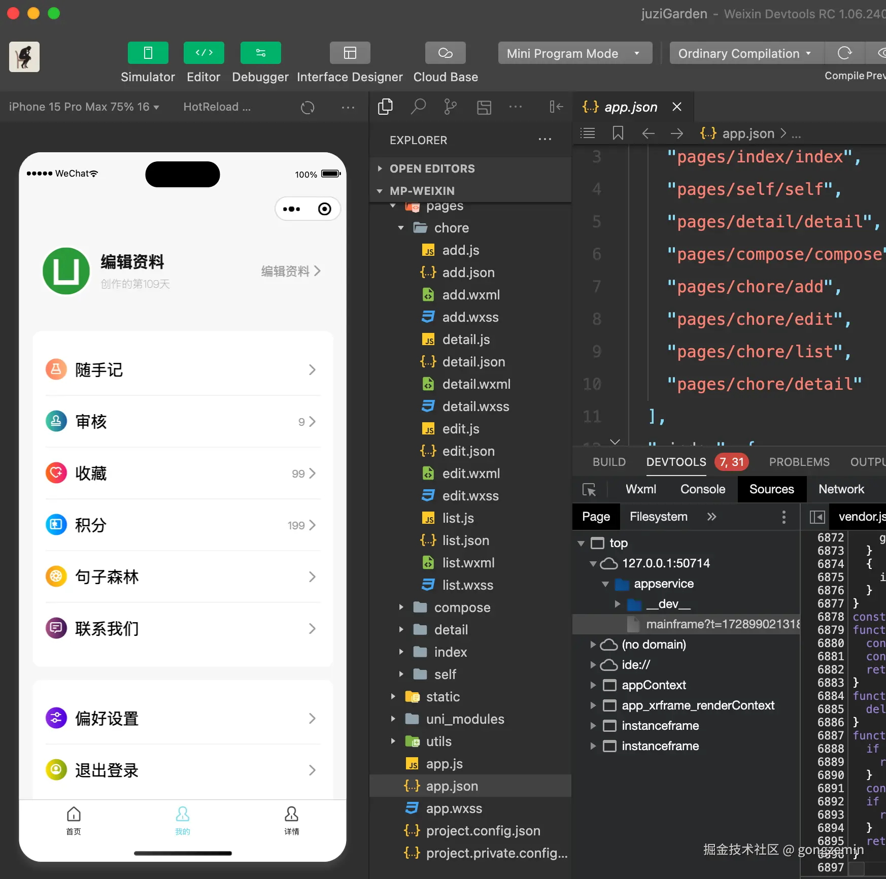
Task: Expand the compose folder
Action: point(470,607)
